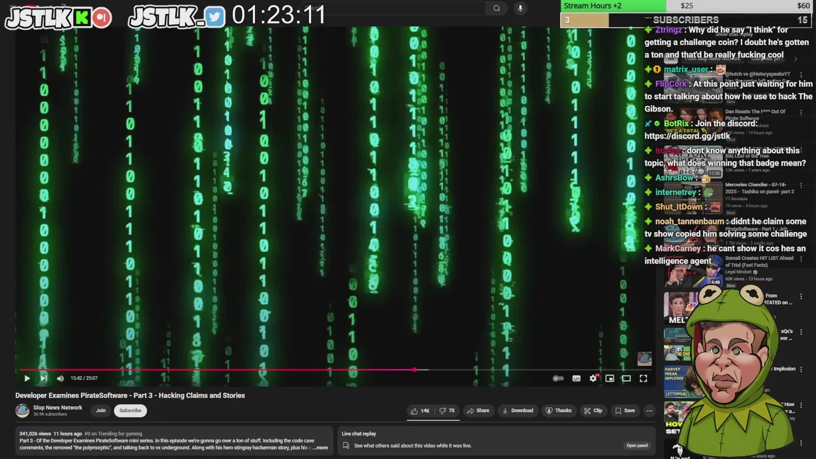
Task: Click the Shut_ItDown username in chat
Action: coord(678,207)
